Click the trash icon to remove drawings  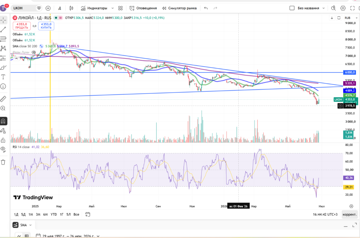(3, 162)
